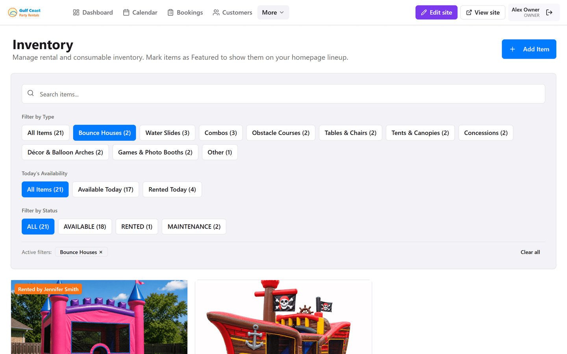Select Décor & Balloon Arches (2)
The image size is (567, 354).
(x=65, y=152)
